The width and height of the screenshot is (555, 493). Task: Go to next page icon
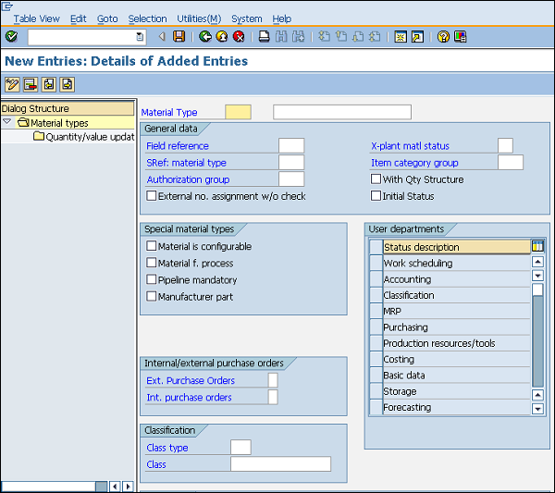(x=358, y=36)
